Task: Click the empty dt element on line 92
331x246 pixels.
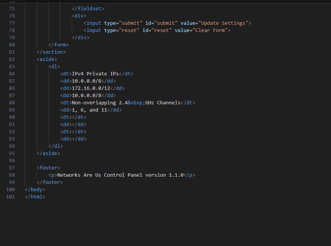Action: (73, 132)
